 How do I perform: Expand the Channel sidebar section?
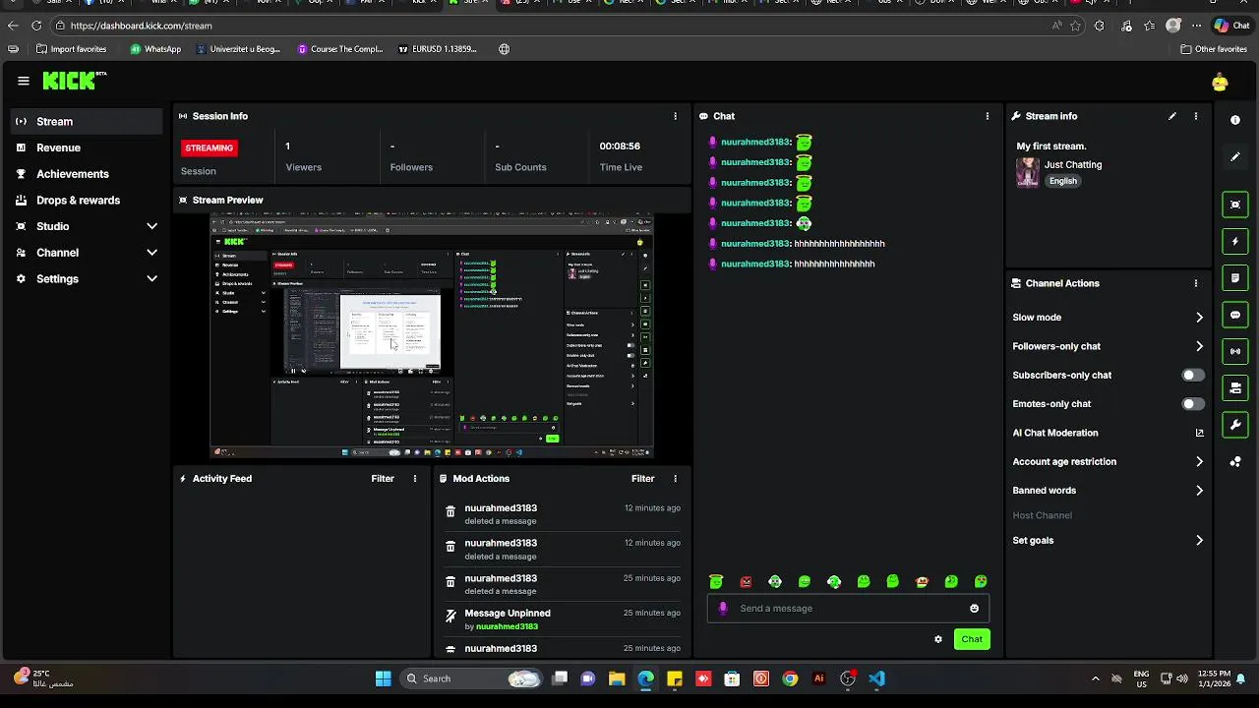pyautogui.click(x=87, y=253)
